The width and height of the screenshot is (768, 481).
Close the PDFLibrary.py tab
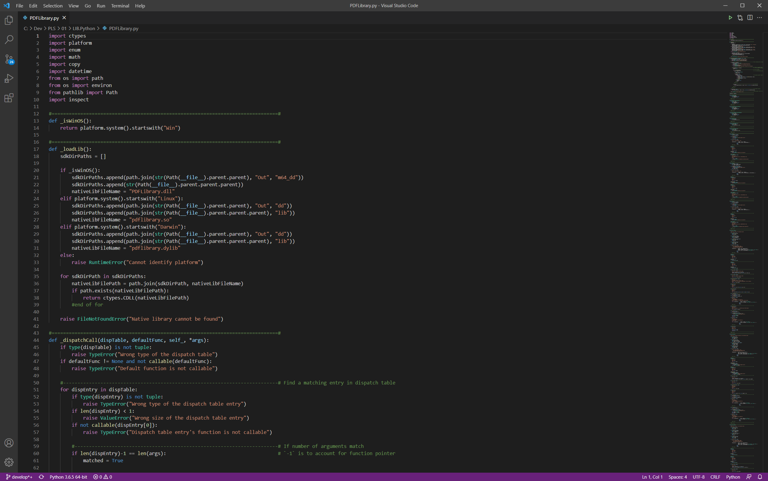coord(64,18)
